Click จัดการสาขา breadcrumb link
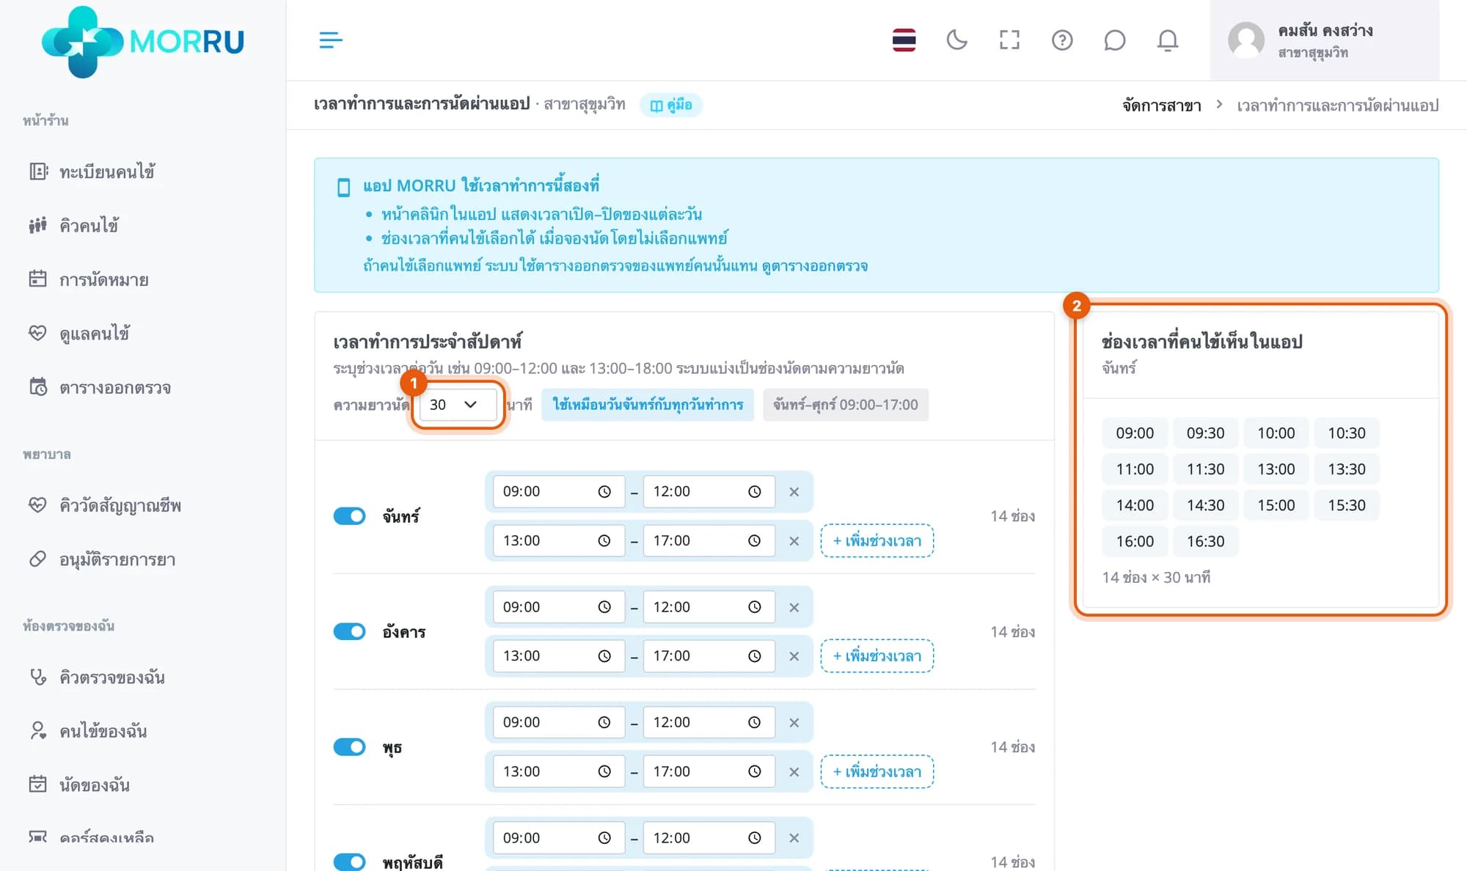The width and height of the screenshot is (1467, 871). click(x=1162, y=106)
